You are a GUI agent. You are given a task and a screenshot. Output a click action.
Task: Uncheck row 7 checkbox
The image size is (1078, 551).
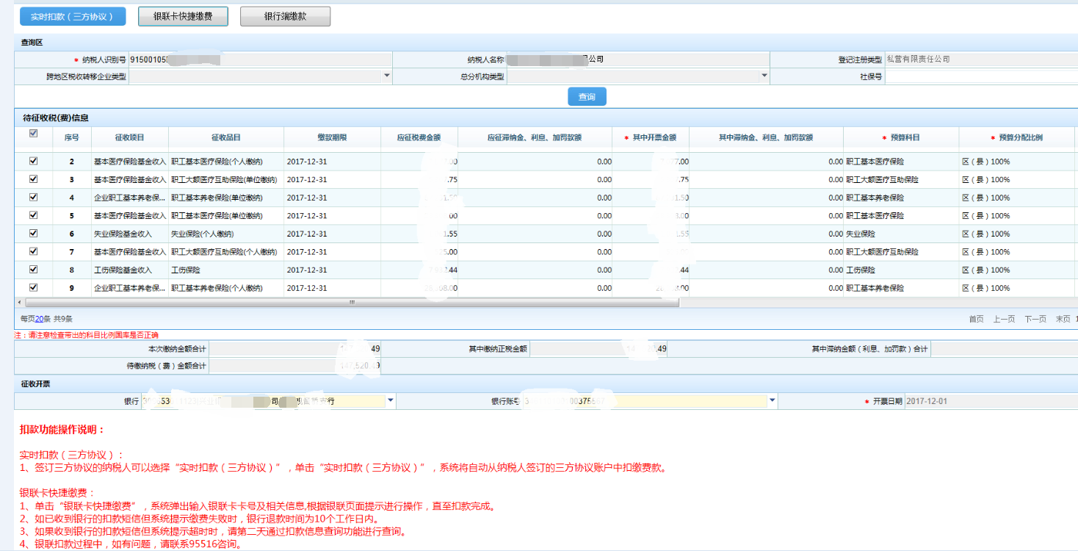tap(33, 251)
